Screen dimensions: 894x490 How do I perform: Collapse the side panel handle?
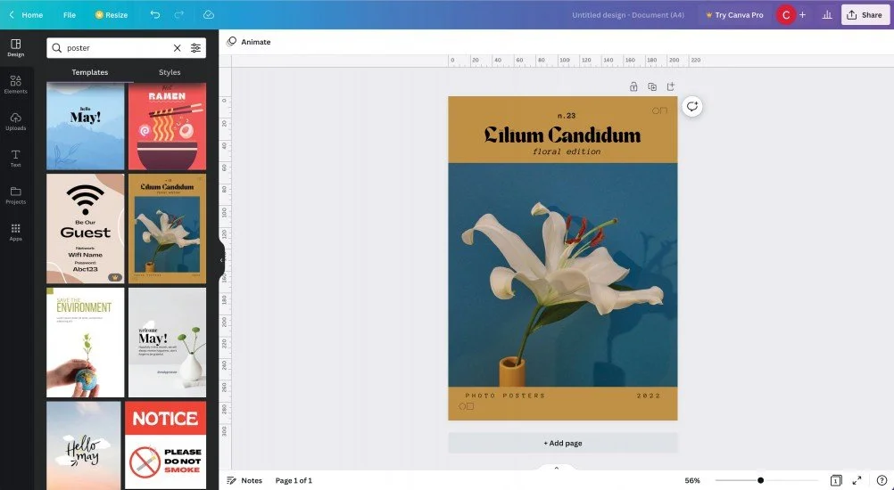pos(221,260)
